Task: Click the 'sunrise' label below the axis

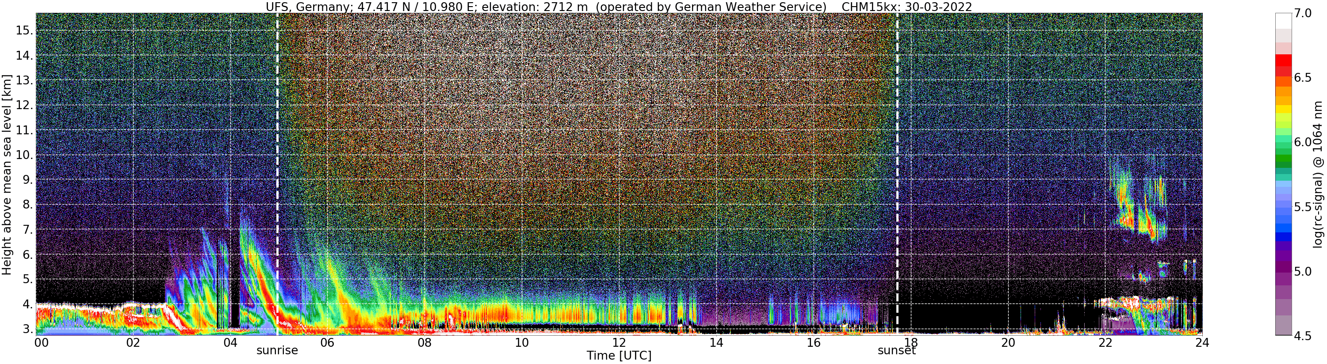Action: (x=277, y=351)
